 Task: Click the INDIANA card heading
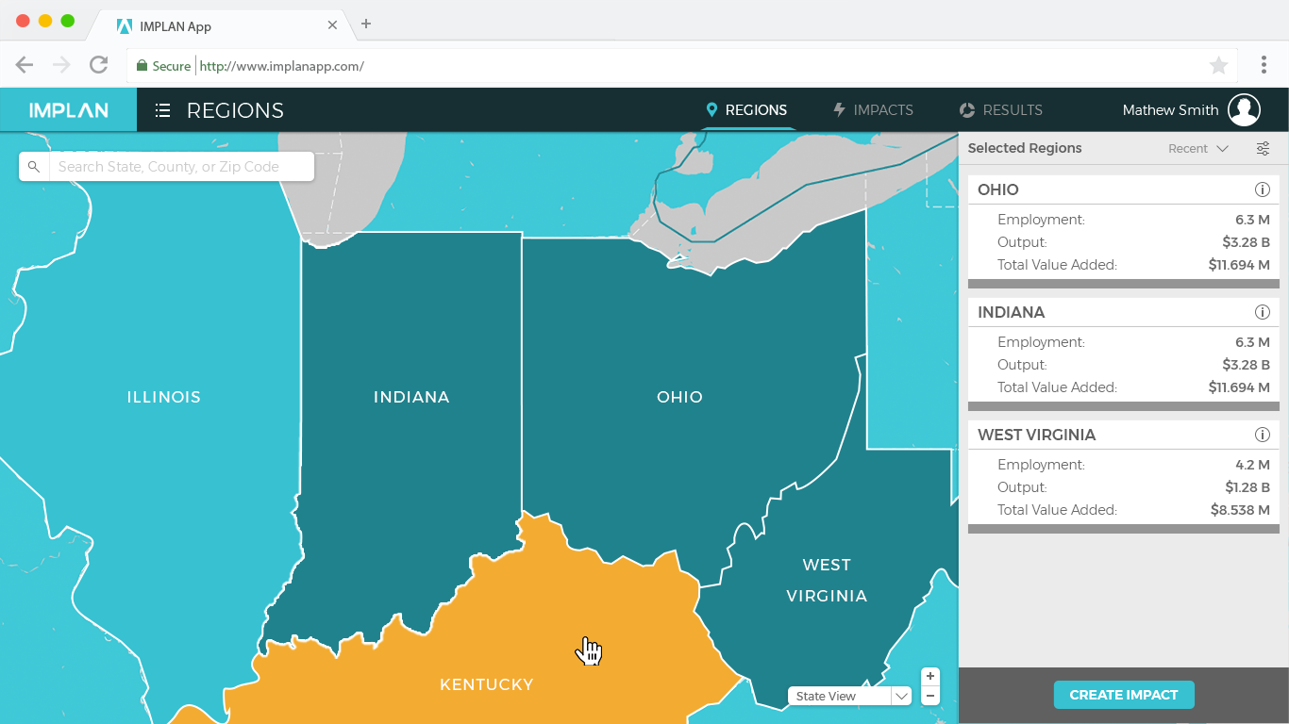point(1012,312)
